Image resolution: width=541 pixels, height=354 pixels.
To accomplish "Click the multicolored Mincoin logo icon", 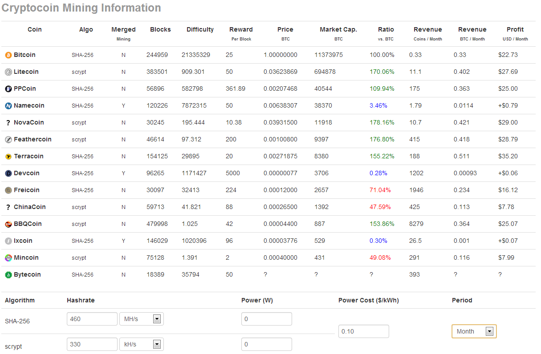I will (x=8, y=258).
